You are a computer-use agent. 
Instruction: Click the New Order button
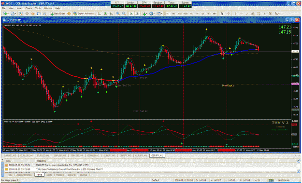coord(58,14)
